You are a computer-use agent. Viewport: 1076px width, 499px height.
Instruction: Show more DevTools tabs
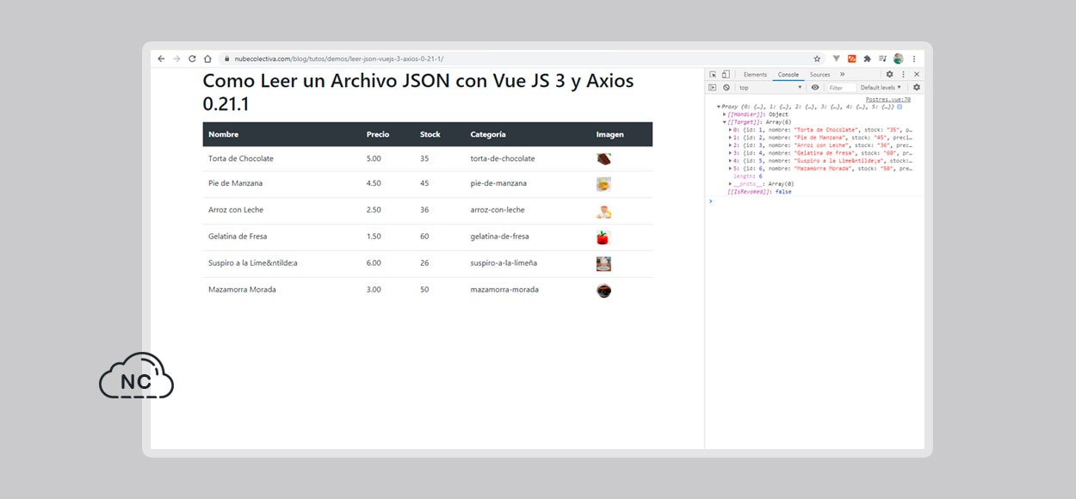[x=843, y=75]
